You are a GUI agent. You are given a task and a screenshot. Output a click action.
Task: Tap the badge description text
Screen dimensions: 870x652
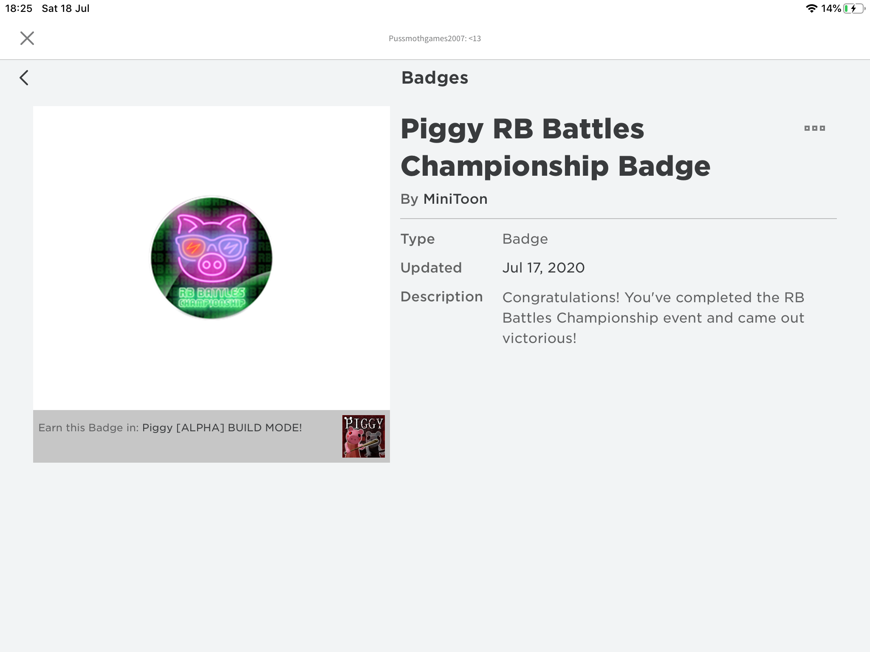(x=653, y=318)
